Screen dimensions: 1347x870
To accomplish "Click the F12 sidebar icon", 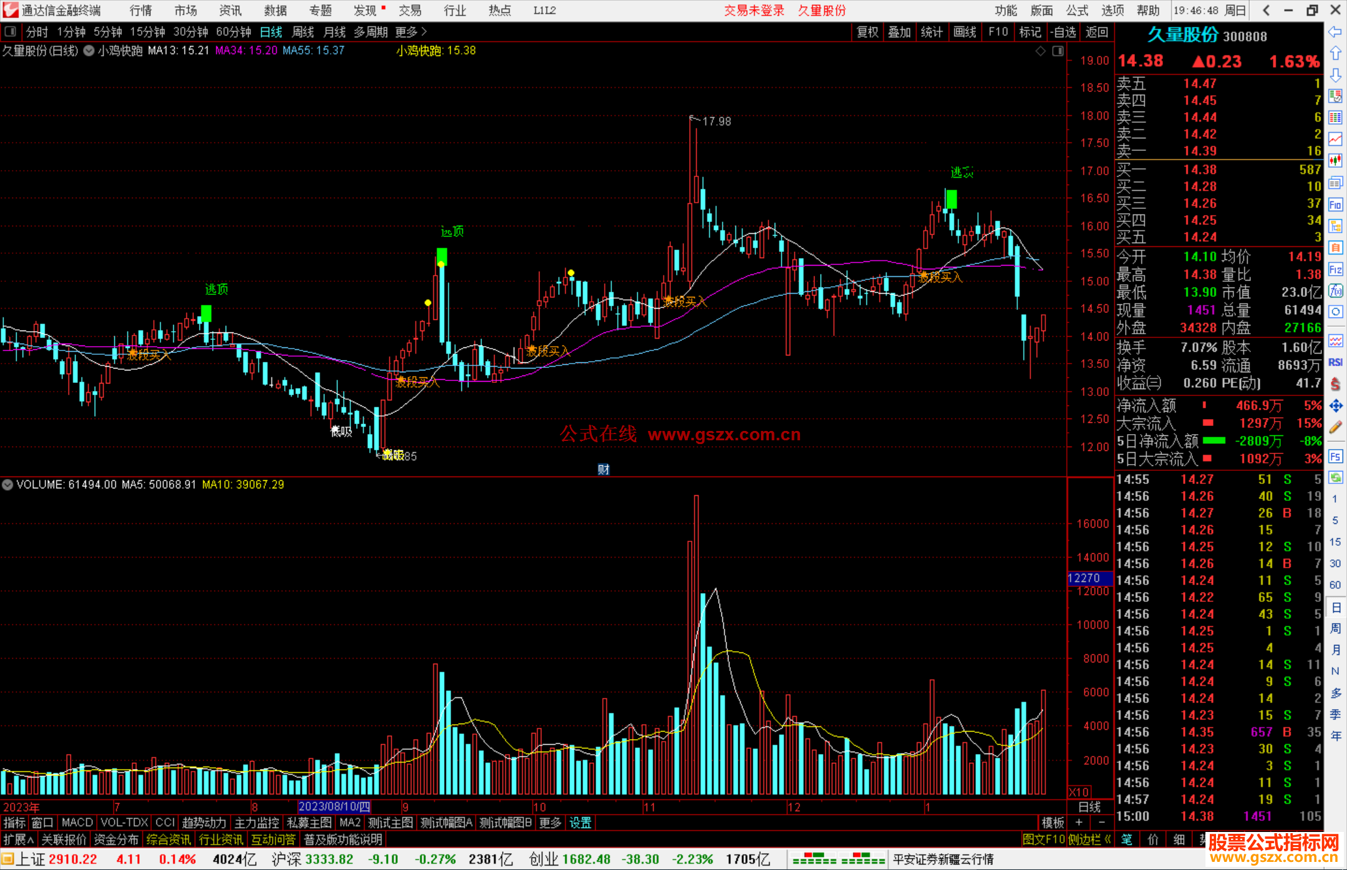I will [x=1335, y=269].
